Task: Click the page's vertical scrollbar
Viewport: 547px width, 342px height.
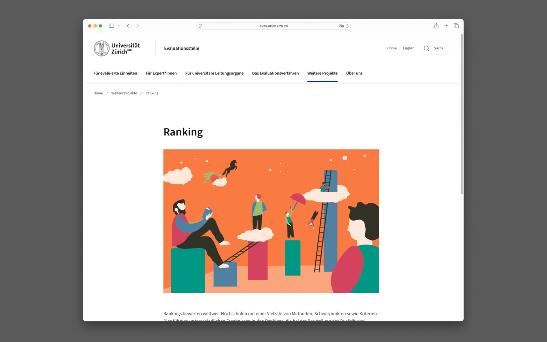Action: point(461,115)
